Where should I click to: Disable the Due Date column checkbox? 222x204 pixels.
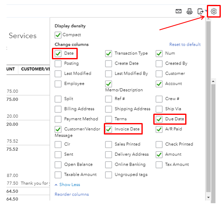[x=159, y=119]
